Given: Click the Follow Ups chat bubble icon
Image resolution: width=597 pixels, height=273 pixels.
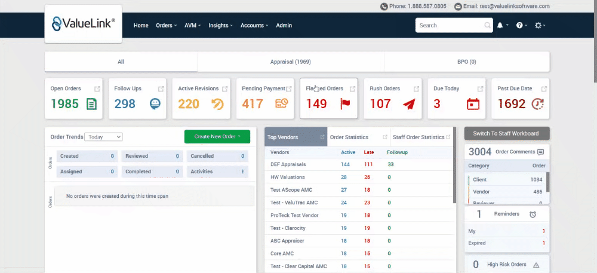Looking at the screenshot, I should tap(155, 104).
